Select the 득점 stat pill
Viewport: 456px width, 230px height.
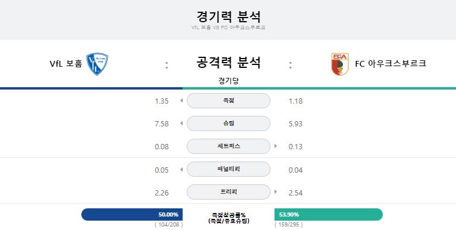[x=228, y=101]
